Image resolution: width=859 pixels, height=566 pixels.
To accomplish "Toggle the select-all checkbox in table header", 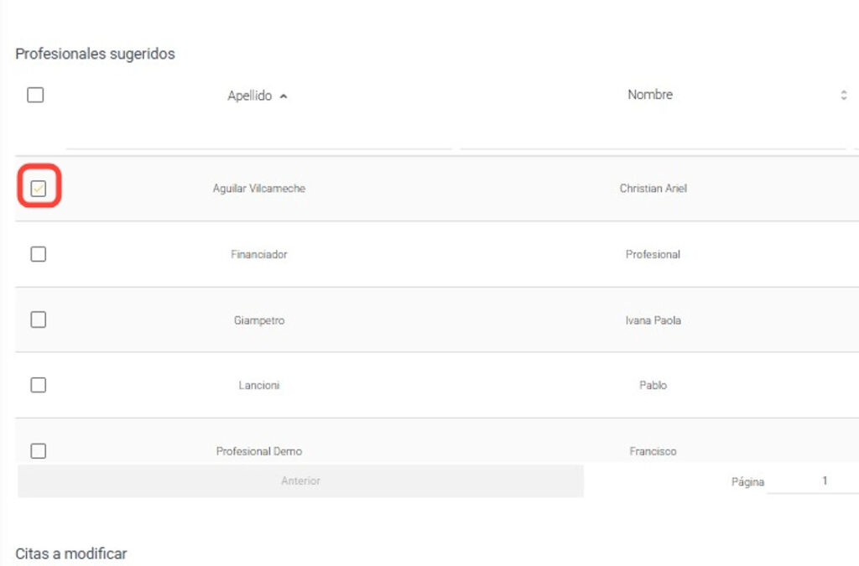I will 35,96.
